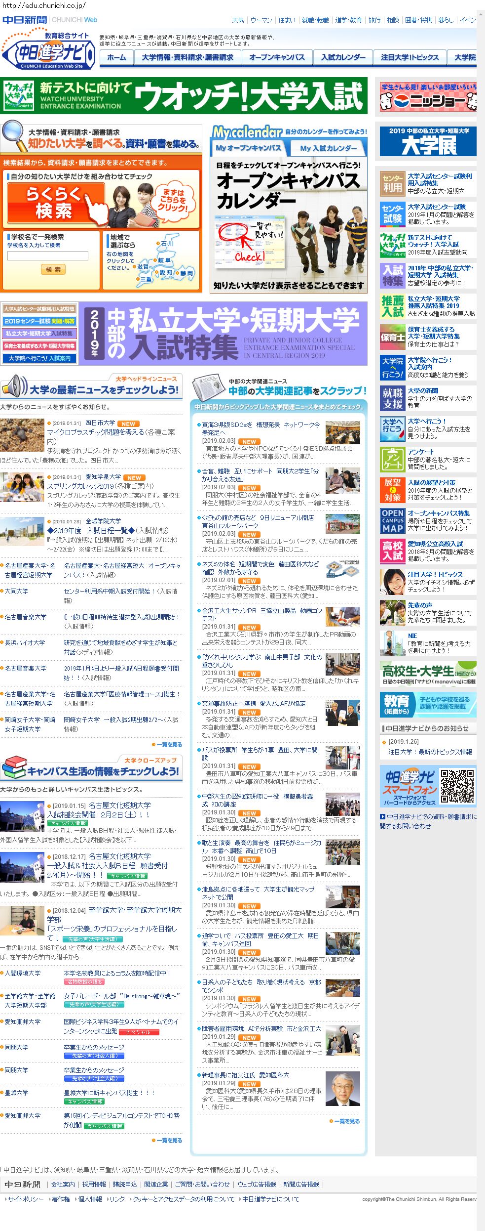The image size is (485, 1231).
Task: Click the アンケート green sidebar icon
Action: coord(392,459)
